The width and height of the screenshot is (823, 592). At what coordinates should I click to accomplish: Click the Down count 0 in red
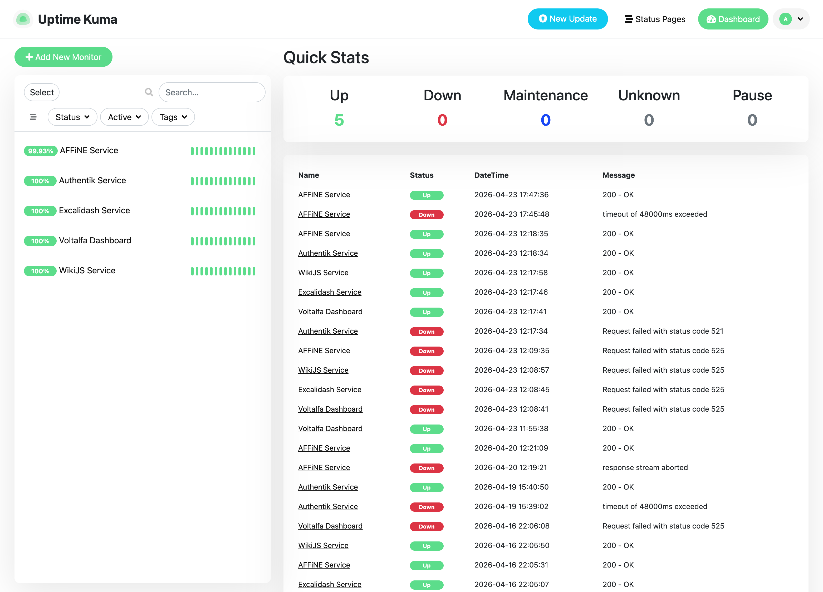[x=442, y=120]
